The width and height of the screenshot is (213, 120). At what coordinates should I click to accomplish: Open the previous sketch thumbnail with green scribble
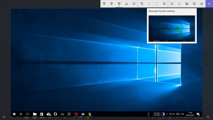point(172,29)
